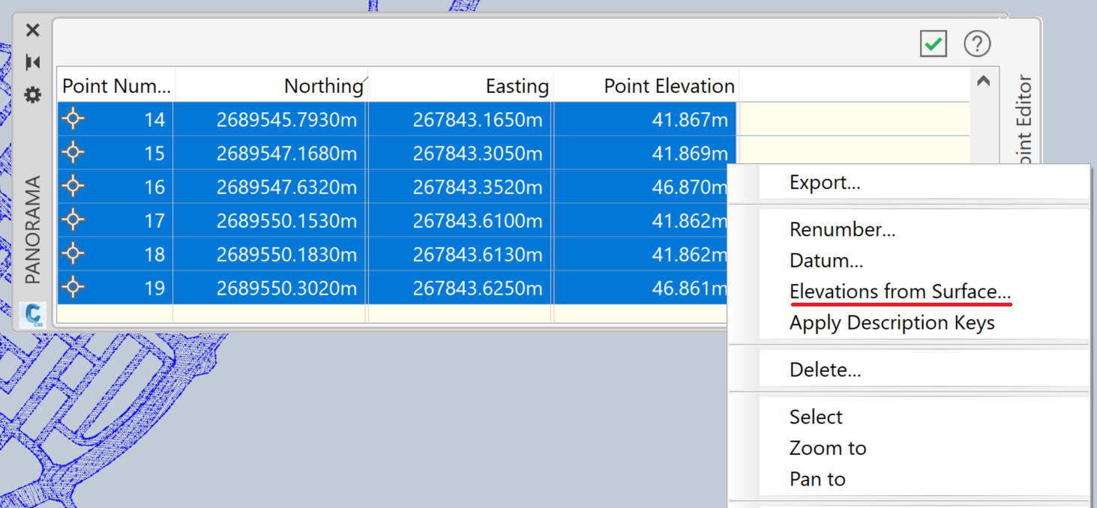Screen dimensions: 1097x508
Task: Open the Point Editor vertical tab
Action: 1024,120
